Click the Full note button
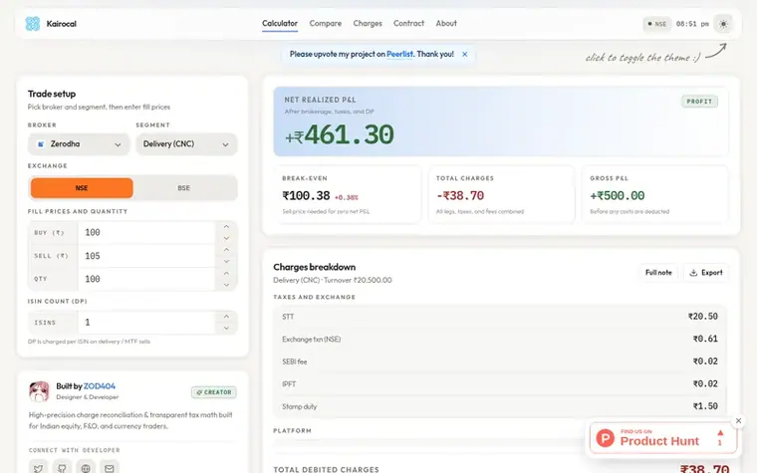757x473 pixels. (658, 273)
